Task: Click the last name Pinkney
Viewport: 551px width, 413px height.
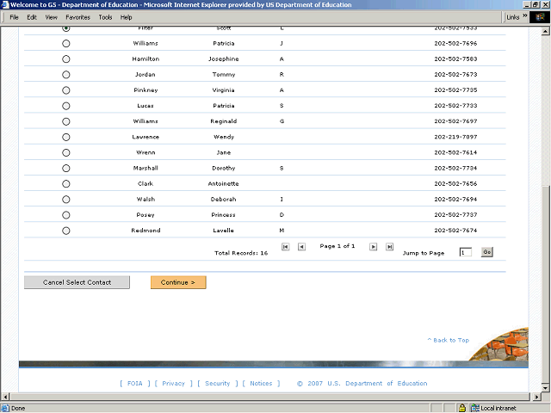Action: pyautogui.click(x=145, y=90)
